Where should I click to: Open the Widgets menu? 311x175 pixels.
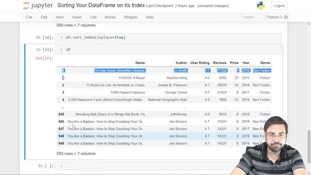[x=131, y=17]
